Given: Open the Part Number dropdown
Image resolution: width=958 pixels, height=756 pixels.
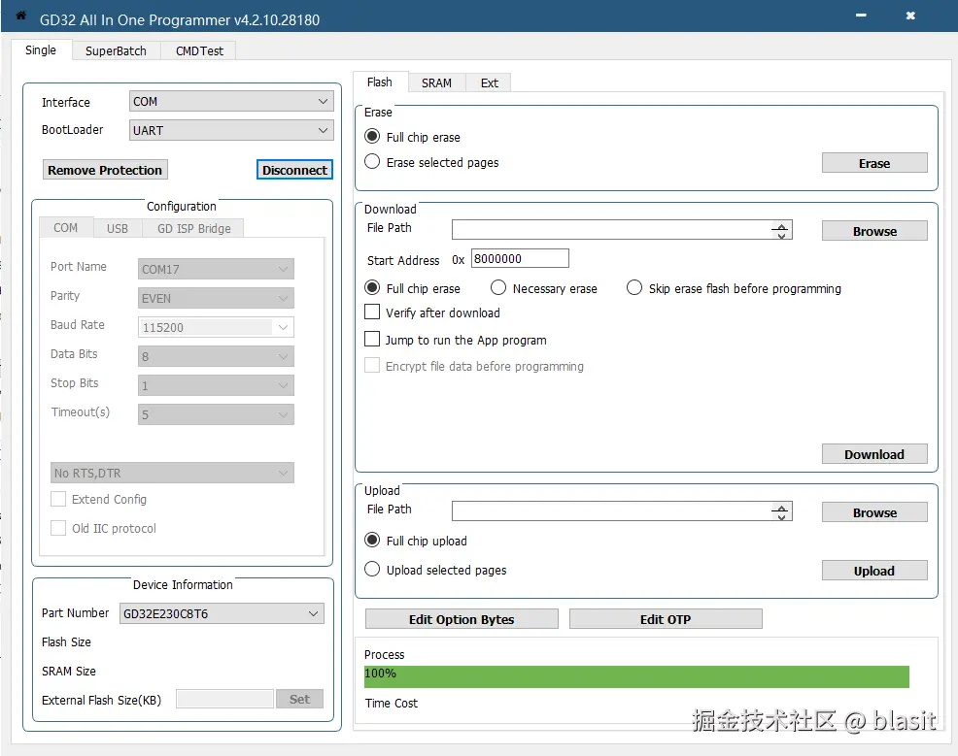Looking at the screenshot, I should click(x=222, y=613).
